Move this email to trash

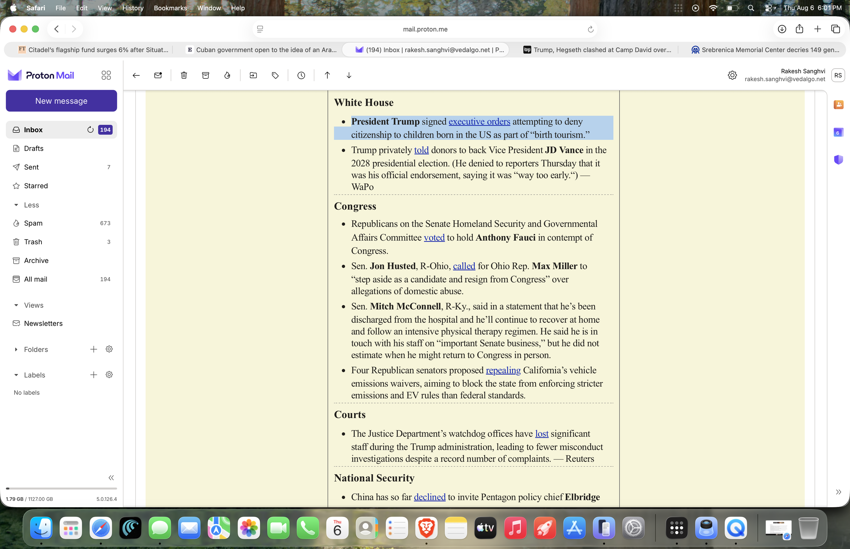pyautogui.click(x=184, y=75)
